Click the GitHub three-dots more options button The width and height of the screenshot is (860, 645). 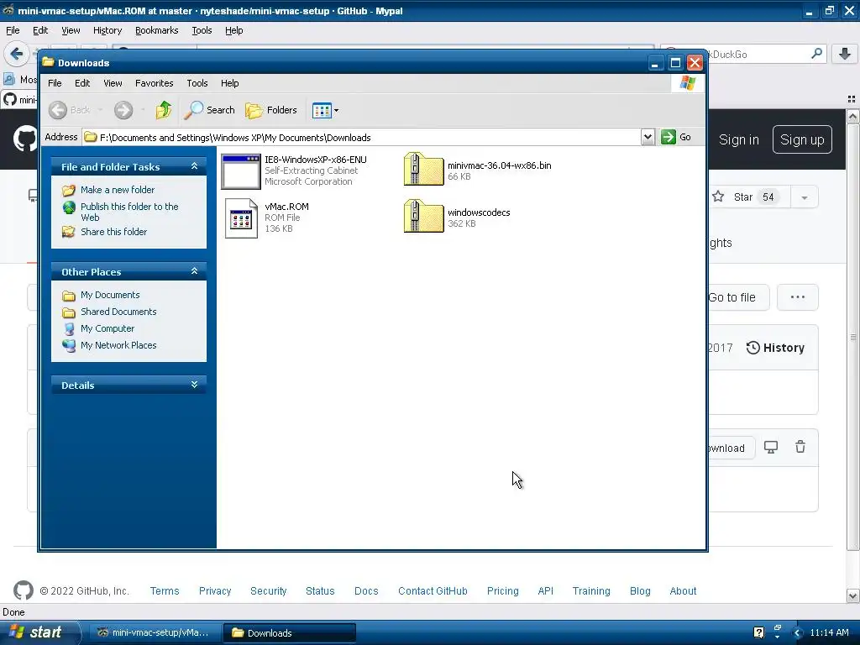798,297
